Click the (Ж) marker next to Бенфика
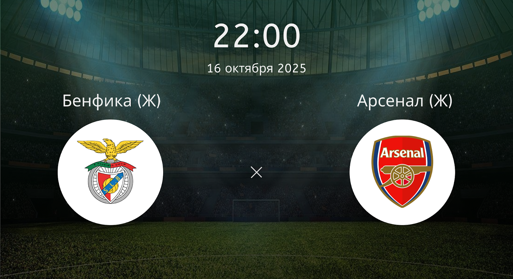513x279 pixels. pos(149,101)
